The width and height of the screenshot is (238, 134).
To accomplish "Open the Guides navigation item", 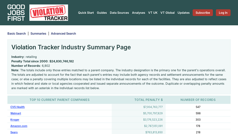I will tap(102, 13).
